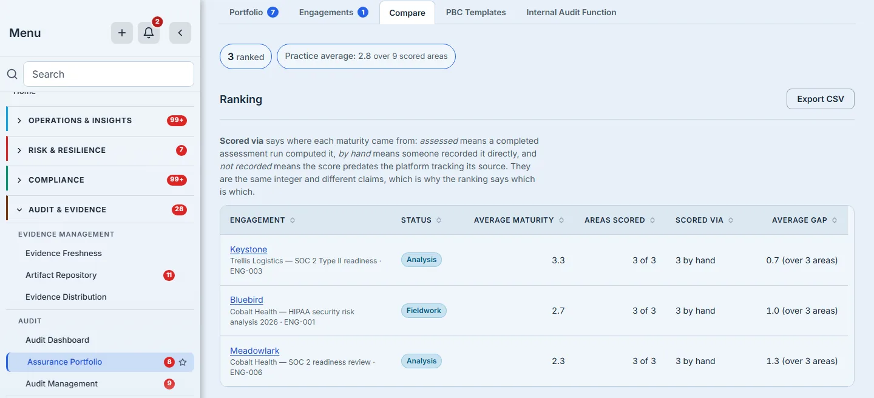Open the Bluebird engagement link
The image size is (874, 398).
(246, 300)
